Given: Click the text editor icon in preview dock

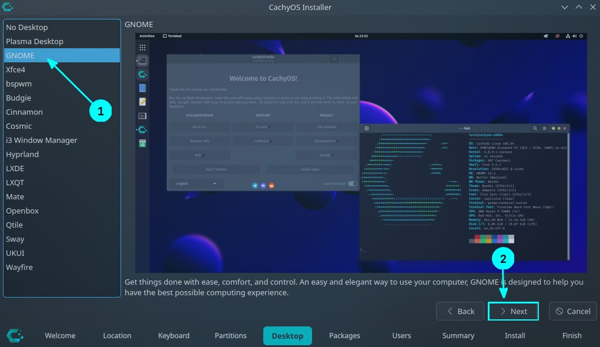Looking at the screenshot, I should coord(142,102).
